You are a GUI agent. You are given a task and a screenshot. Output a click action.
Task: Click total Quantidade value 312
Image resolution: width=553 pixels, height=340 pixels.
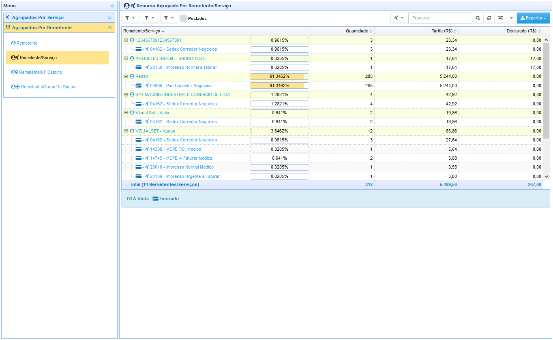[369, 184]
